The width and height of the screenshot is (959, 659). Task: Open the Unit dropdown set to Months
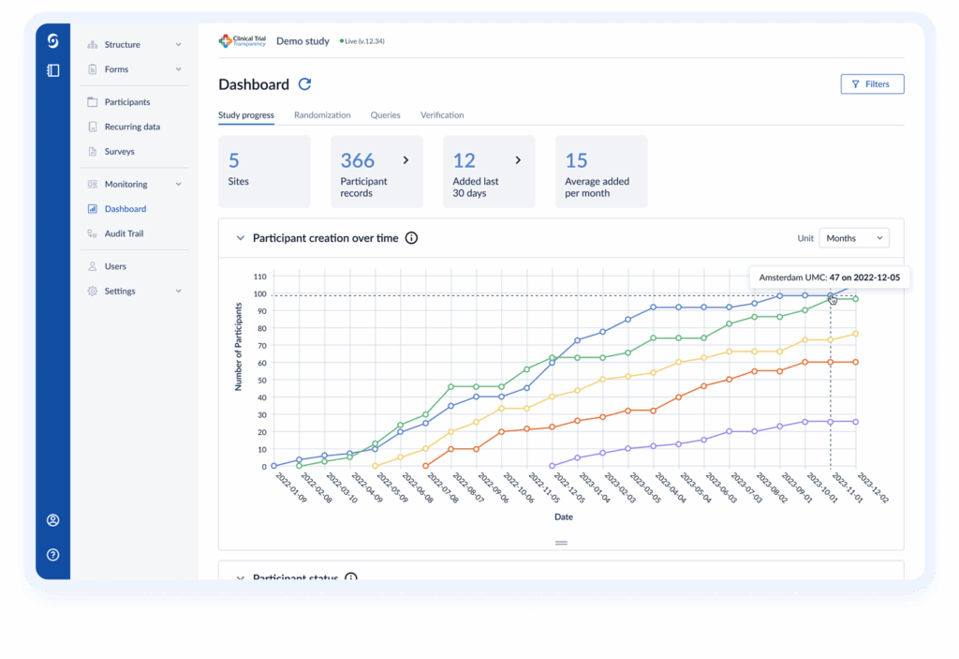pyautogui.click(x=853, y=238)
